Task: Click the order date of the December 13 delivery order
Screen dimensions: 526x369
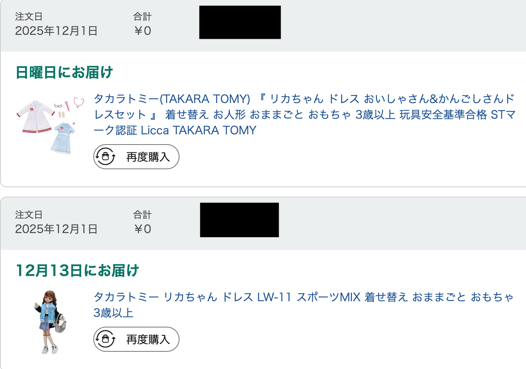Action: (x=56, y=229)
